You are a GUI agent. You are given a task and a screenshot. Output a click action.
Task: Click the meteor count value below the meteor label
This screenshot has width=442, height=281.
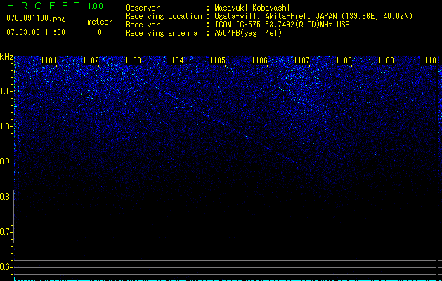click(x=100, y=32)
